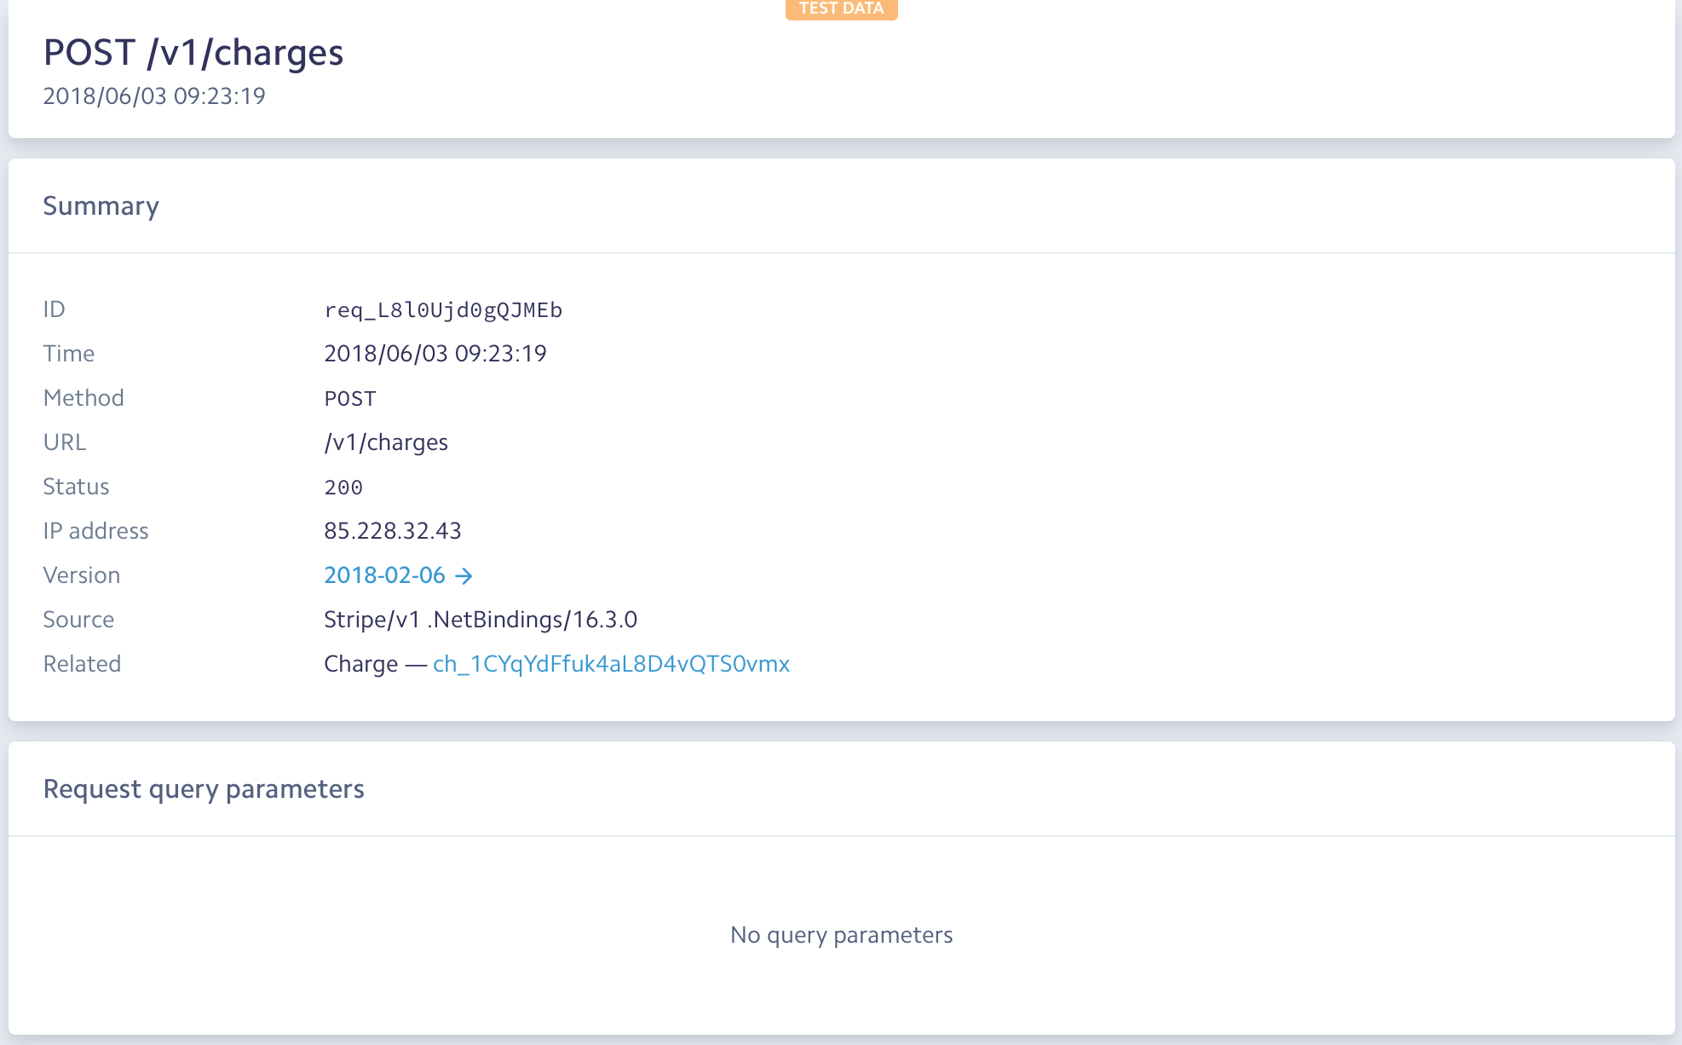Click the IP address 85.228.32.43
Image resolution: width=1682 pixels, height=1045 pixels.
tap(393, 530)
